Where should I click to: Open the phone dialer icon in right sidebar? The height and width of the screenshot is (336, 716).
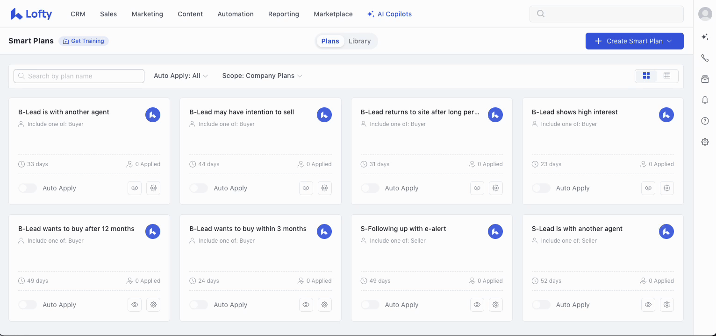coord(705,58)
